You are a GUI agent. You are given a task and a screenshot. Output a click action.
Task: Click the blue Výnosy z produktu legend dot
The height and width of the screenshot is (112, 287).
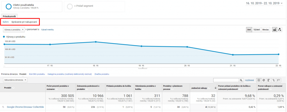(x=4, y=37)
